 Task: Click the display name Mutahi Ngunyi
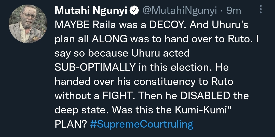point(91,11)
